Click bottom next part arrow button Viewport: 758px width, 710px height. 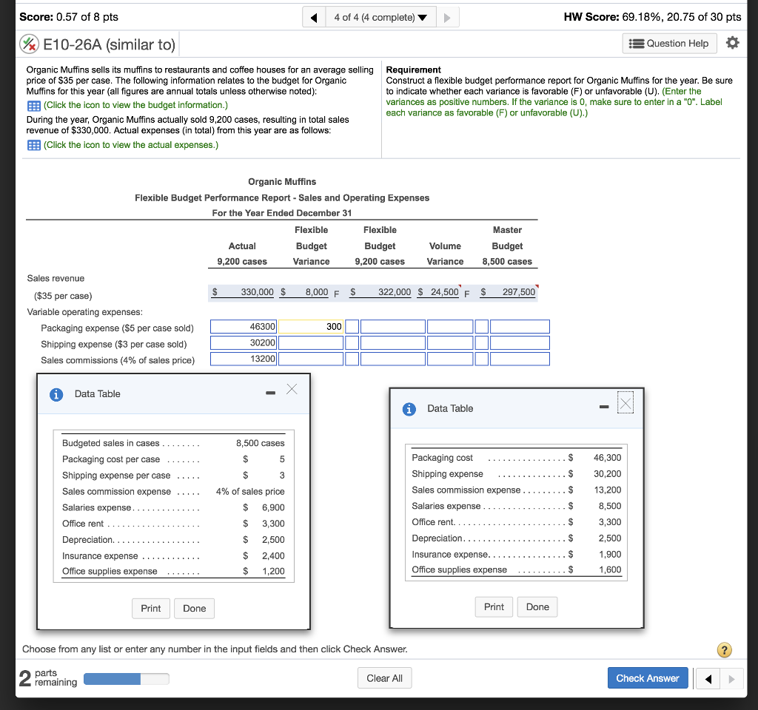[x=731, y=679]
